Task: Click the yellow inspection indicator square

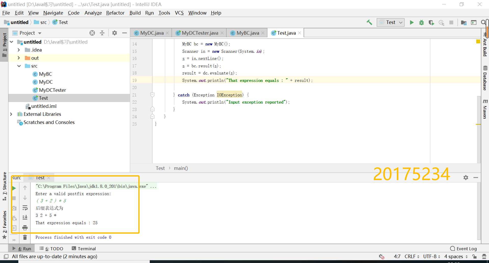Action: tap(478, 41)
